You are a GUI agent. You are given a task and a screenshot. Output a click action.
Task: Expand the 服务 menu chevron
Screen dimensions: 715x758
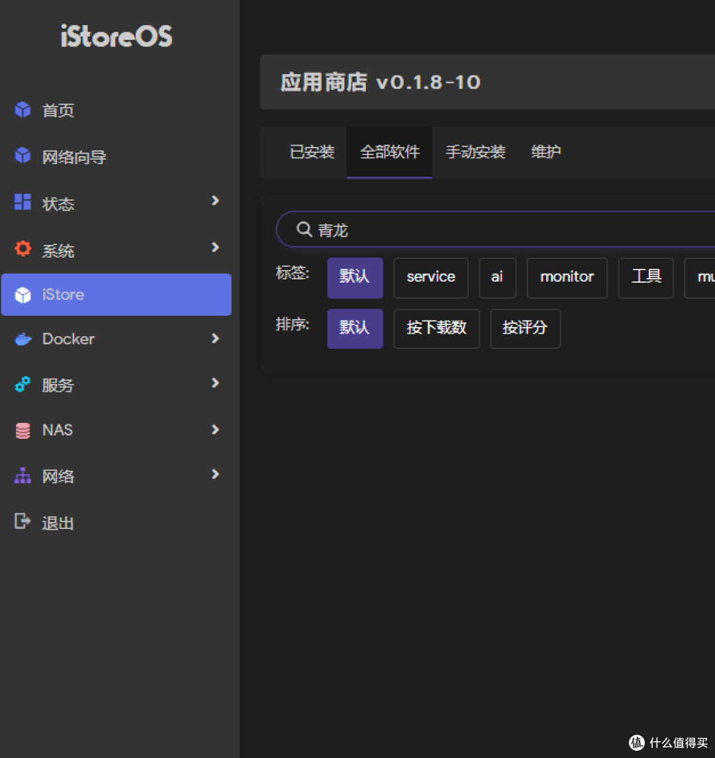pyautogui.click(x=216, y=383)
